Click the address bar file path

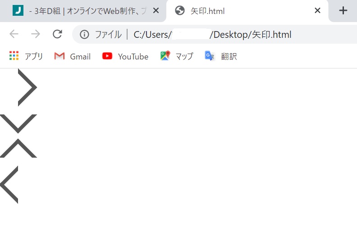click(212, 35)
